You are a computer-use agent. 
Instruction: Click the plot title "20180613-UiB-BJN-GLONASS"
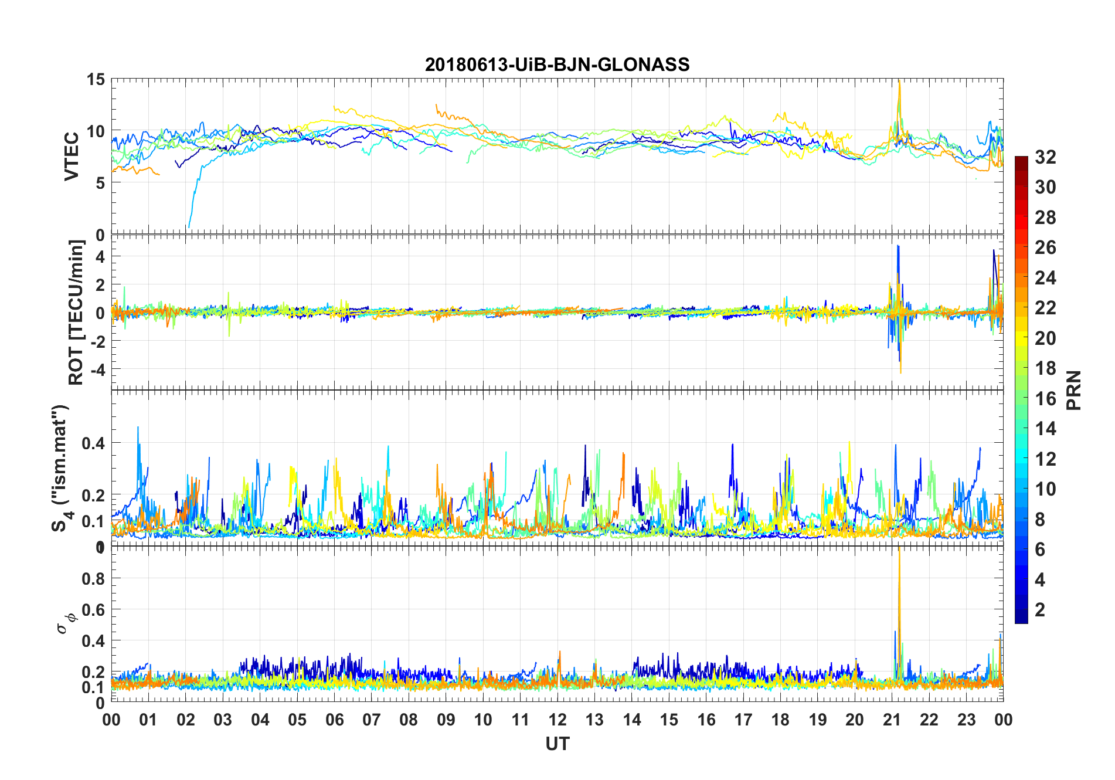point(557,65)
